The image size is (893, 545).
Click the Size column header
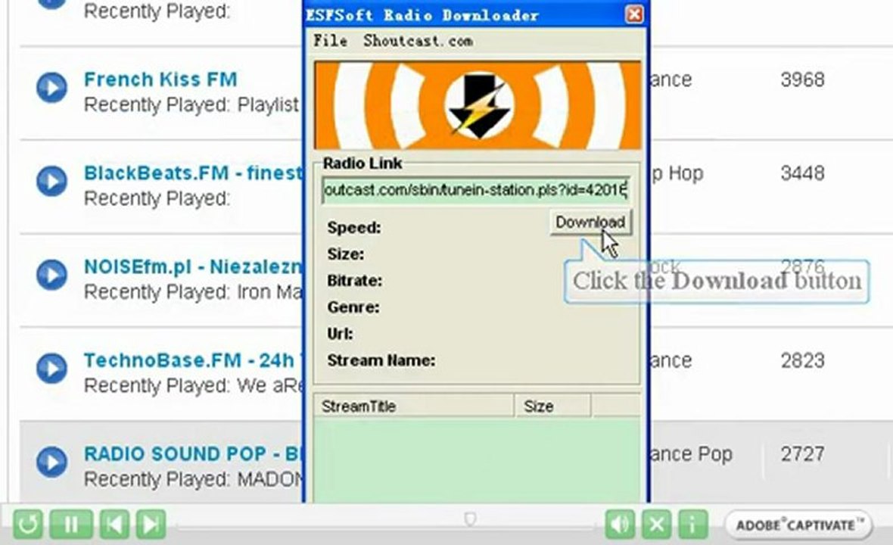[x=552, y=406]
